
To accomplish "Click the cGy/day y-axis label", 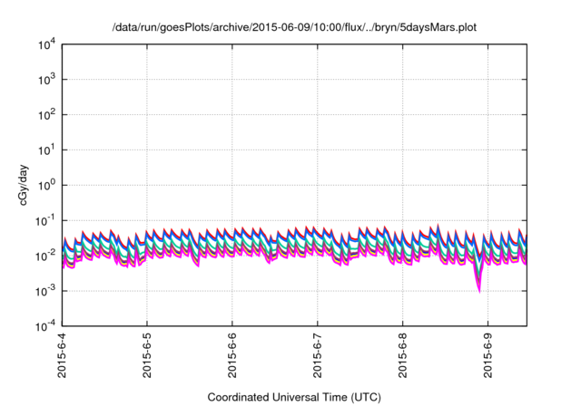I will (23, 186).
